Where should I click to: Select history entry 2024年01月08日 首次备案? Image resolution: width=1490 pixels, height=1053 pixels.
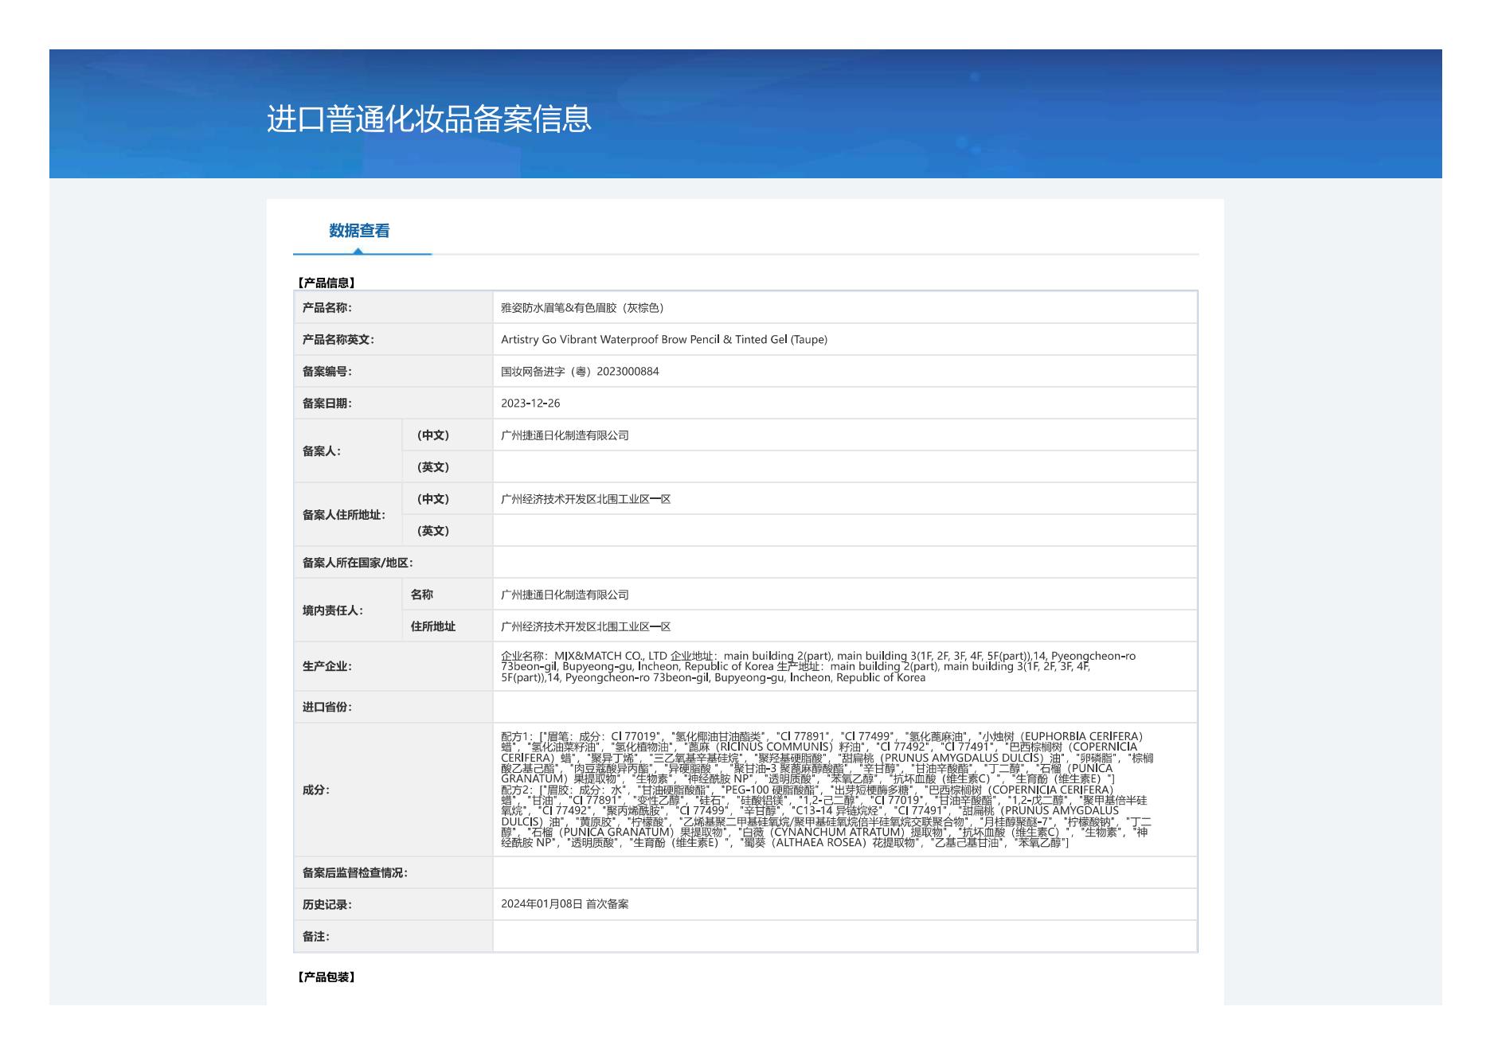coord(565,904)
